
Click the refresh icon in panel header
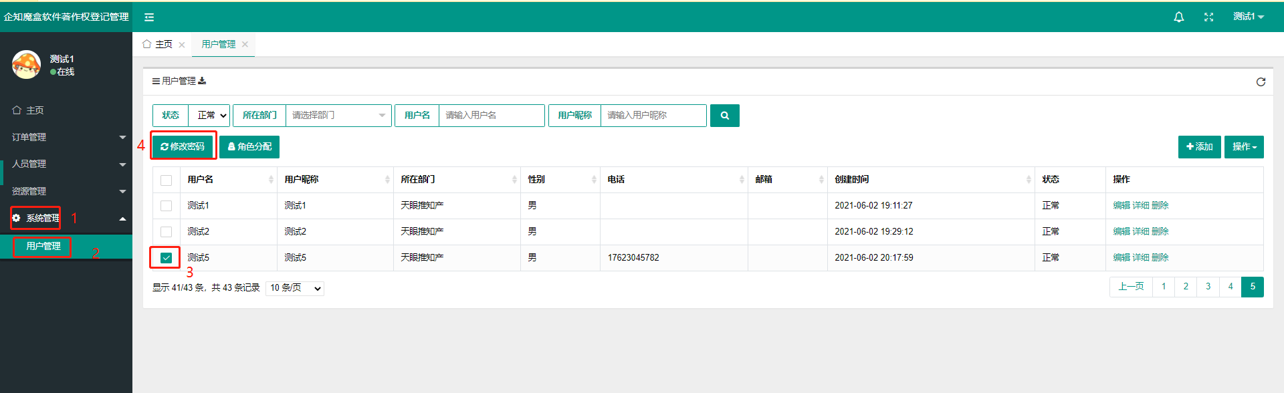[1261, 82]
